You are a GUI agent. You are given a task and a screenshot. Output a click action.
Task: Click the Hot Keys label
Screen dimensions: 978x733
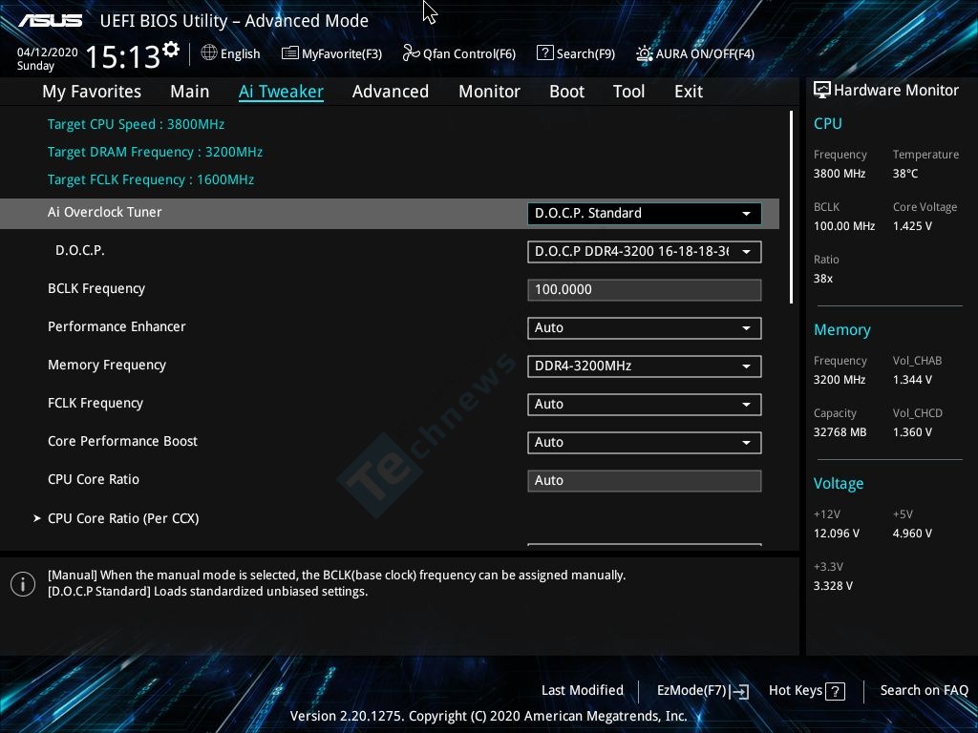[796, 691]
